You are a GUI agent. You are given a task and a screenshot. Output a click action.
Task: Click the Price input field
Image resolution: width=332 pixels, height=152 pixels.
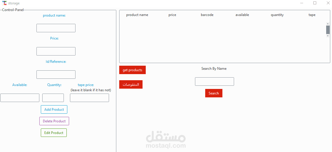56,51
